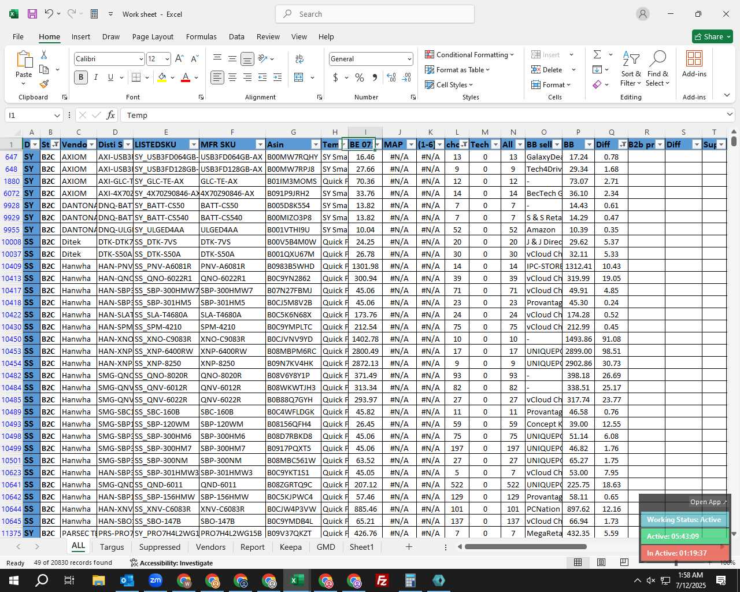This screenshot has width=740, height=592.
Task: Select the Keepa sheet tab
Action: (291, 547)
